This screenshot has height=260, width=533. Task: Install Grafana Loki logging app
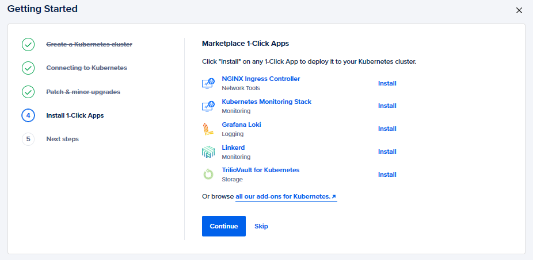tap(387, 129)
